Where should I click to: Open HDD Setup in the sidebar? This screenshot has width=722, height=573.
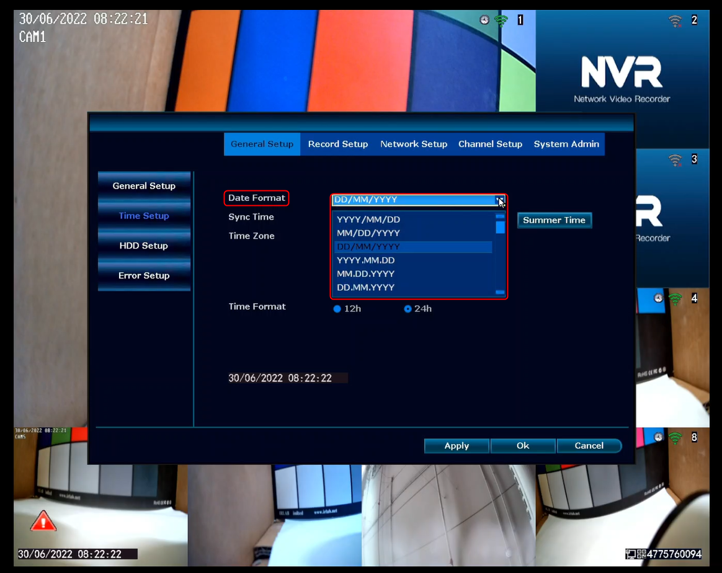coord(144,246)
